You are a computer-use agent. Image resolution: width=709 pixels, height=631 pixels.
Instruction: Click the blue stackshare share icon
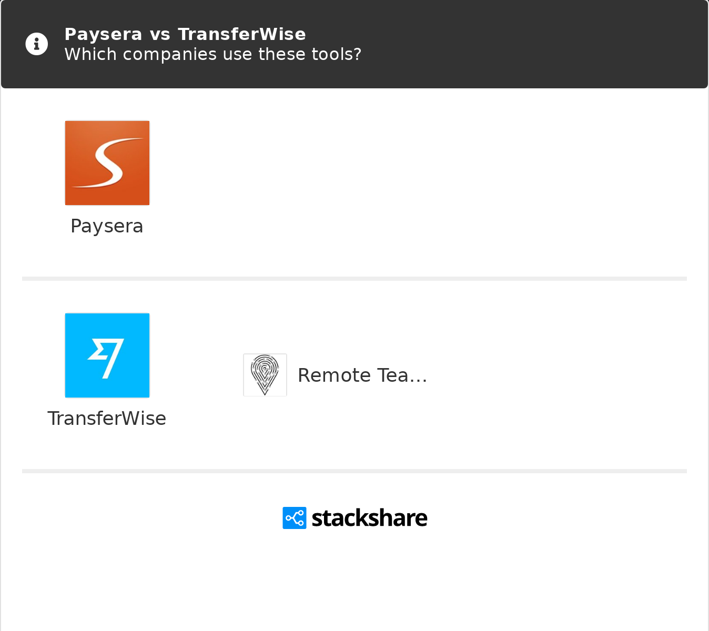[x=294, y=518]
